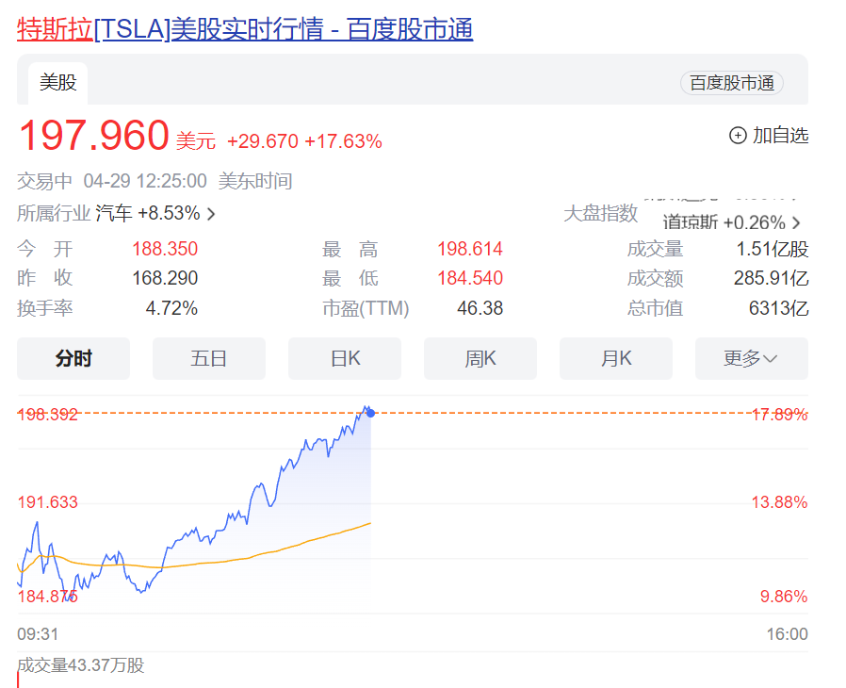Screen dimensions: 846x688
Task: Select the 美股 tab
Action: 57,83
